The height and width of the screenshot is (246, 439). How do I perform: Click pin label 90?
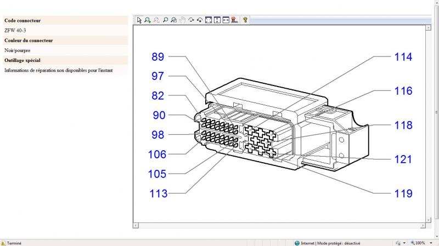point(159,115)
